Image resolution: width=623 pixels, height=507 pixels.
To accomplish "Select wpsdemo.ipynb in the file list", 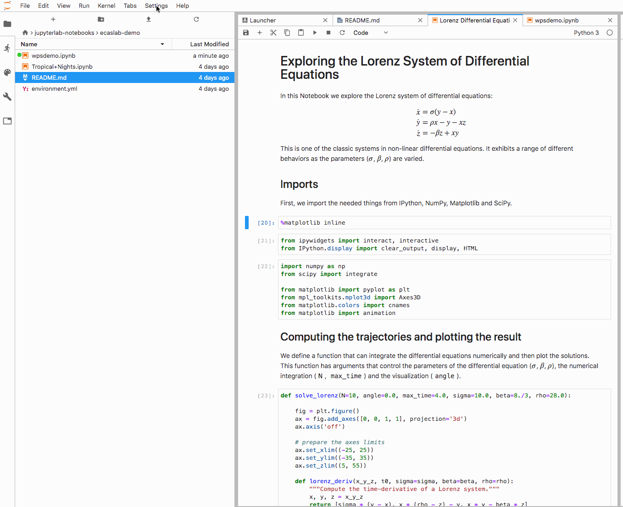I will pyautogui.click(x=125, y=55).
